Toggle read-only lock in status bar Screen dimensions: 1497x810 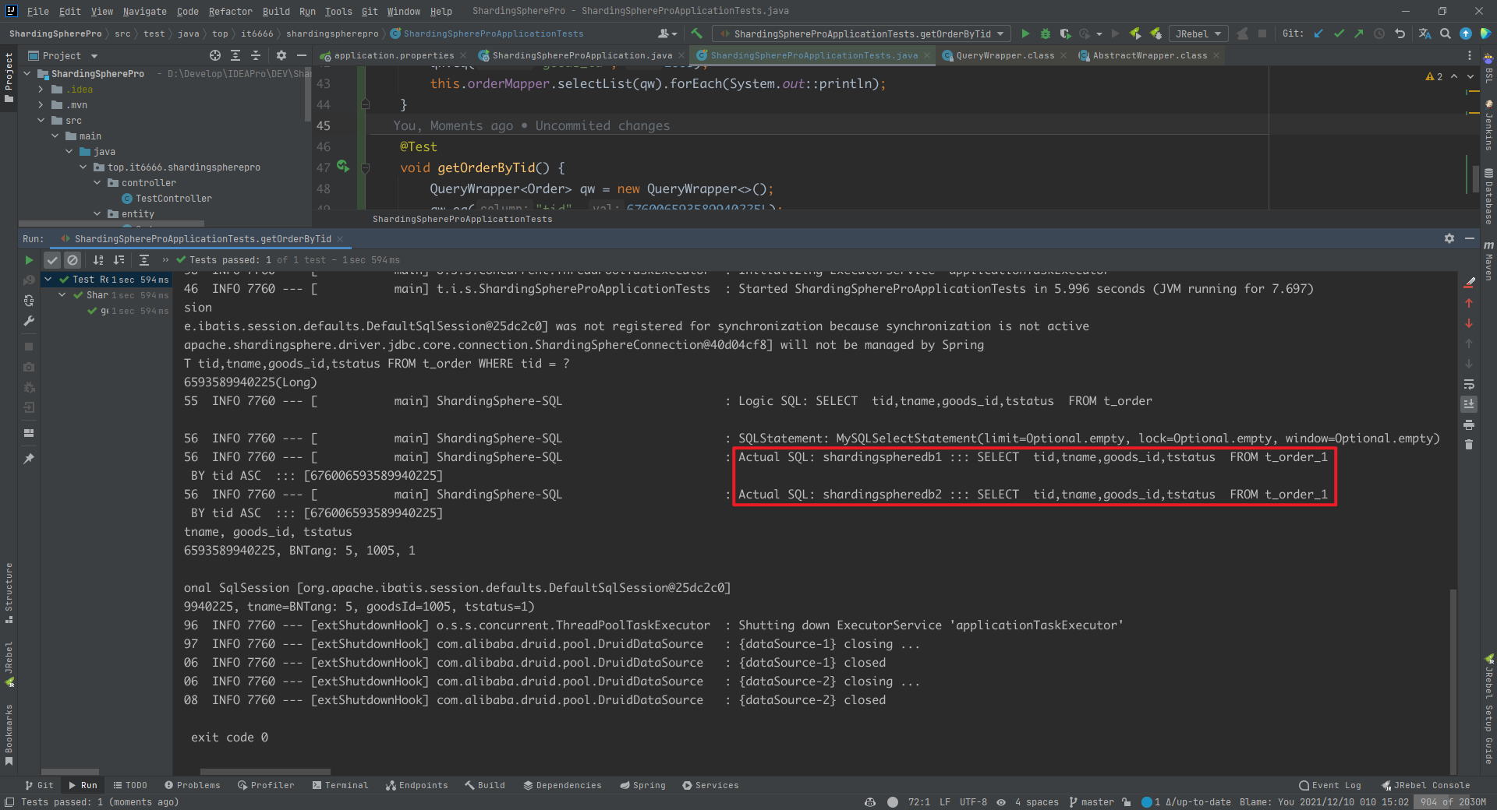click(1126, 802)
